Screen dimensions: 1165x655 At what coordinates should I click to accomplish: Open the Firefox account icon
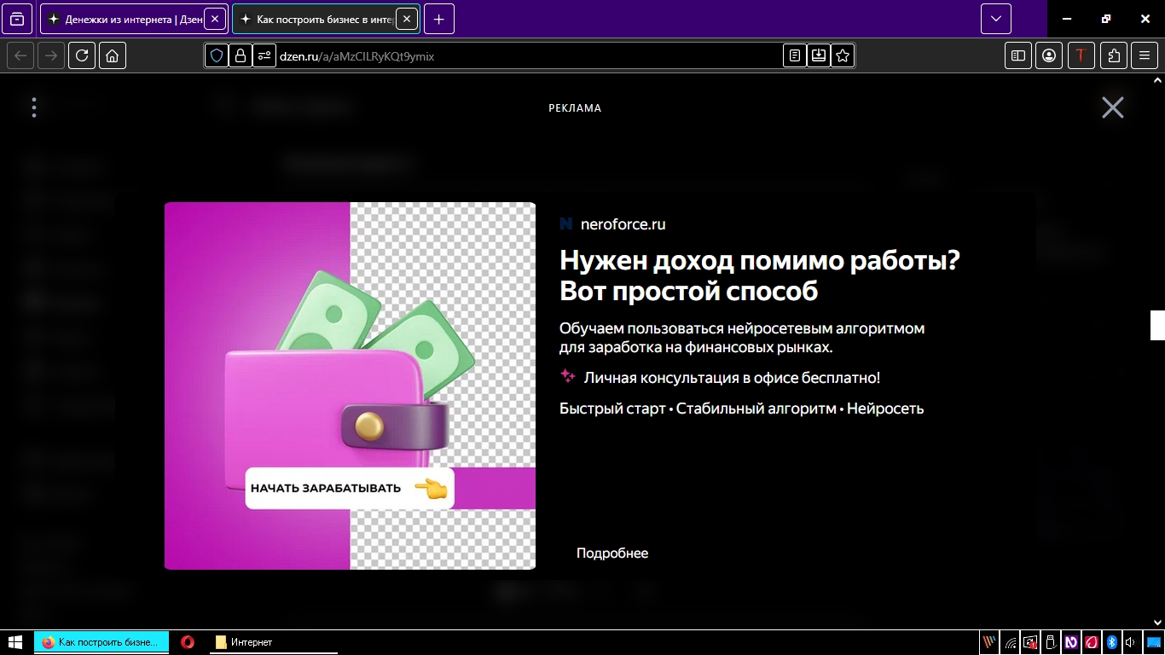click(1049, 55)
